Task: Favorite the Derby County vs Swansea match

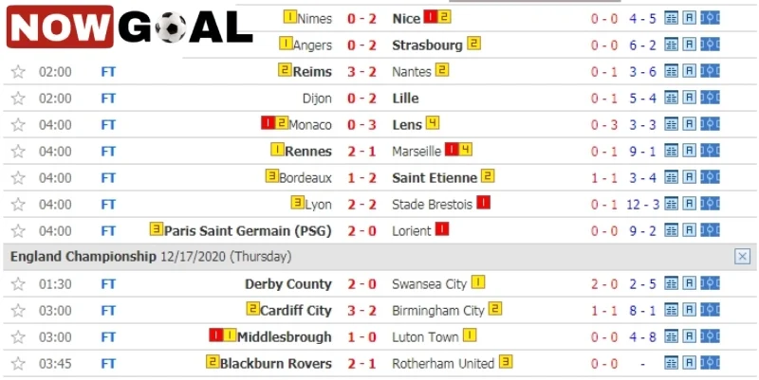Action: pos(18,284)
